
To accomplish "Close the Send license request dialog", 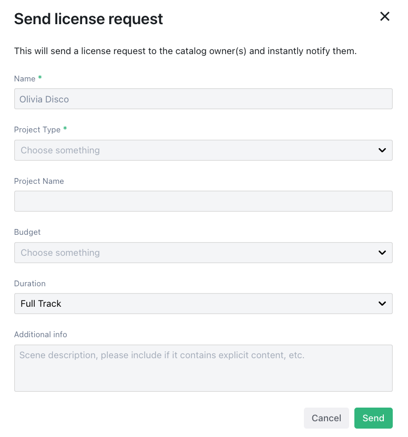I will click(x=385, y=17).
